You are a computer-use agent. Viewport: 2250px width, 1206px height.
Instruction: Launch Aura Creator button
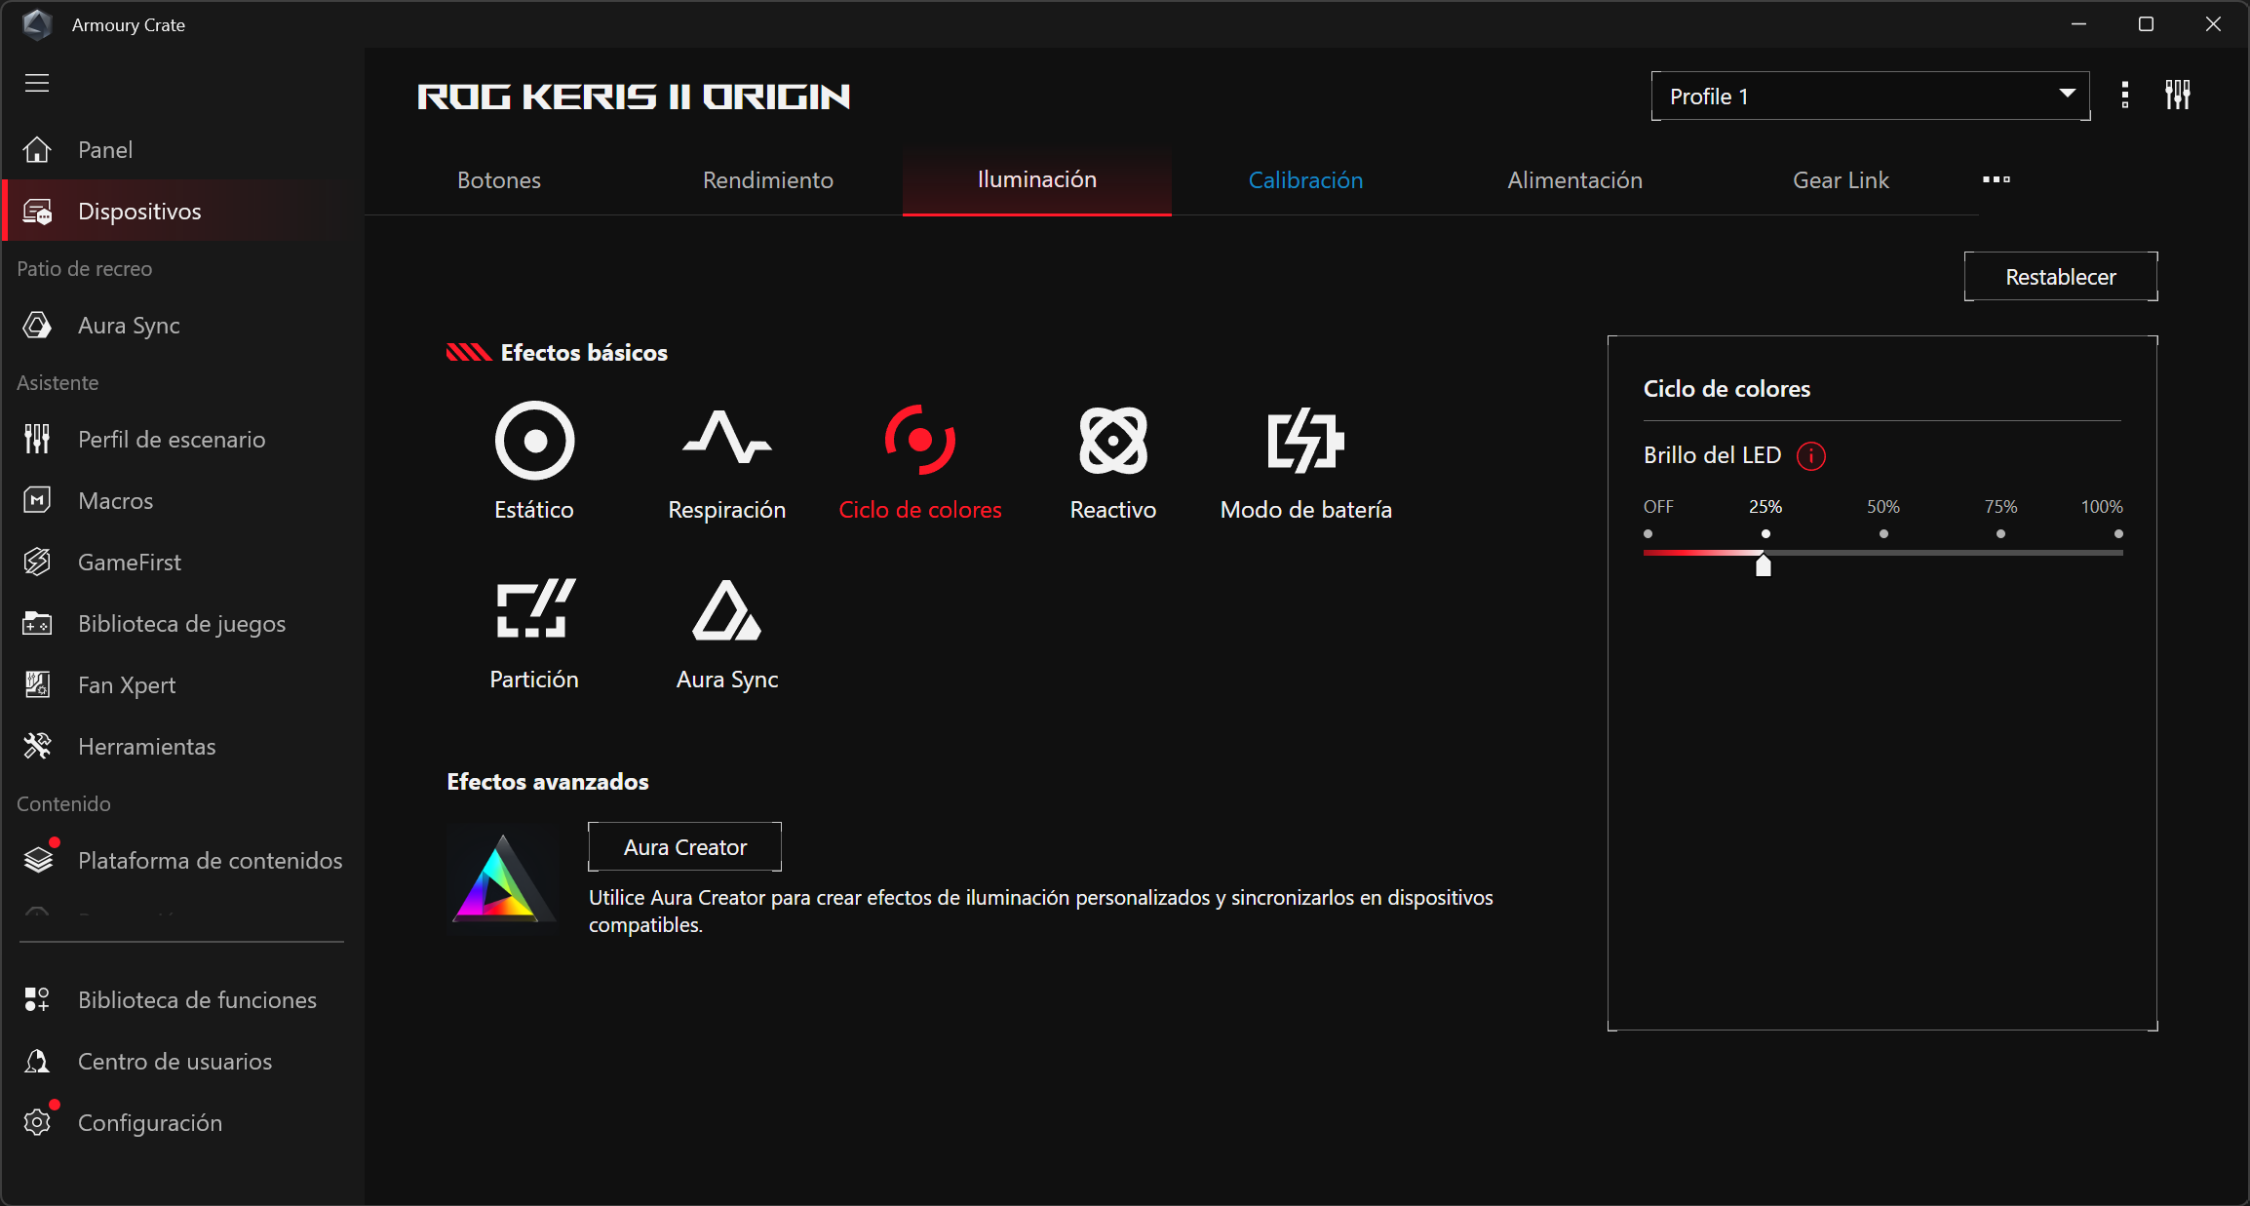(x=685, y=847)
